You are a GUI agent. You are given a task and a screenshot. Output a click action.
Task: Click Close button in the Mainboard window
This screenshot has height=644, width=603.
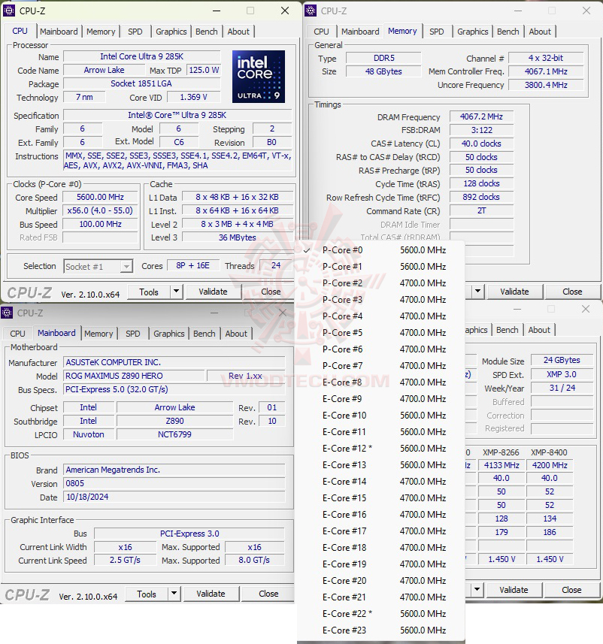pos(268,594)
